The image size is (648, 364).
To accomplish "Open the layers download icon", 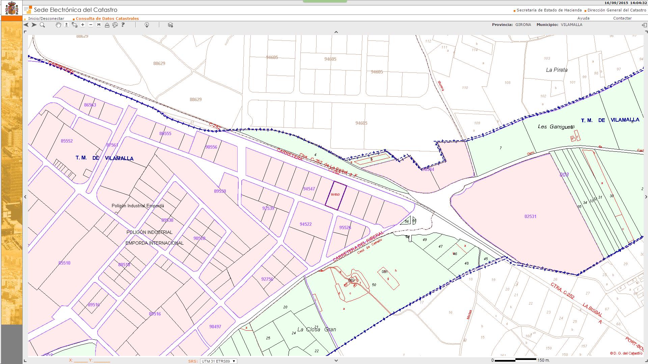I will click(170, 25).
